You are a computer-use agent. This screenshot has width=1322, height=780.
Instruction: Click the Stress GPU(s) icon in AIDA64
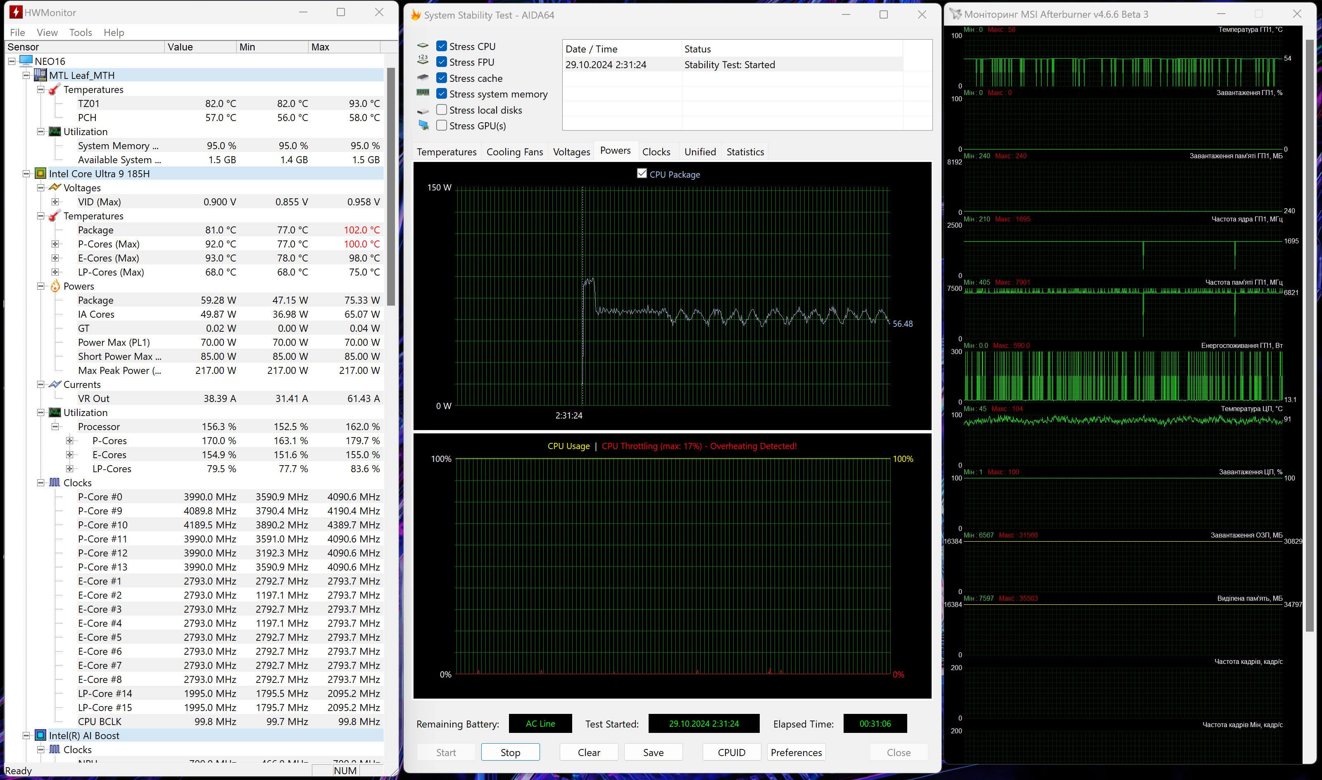pos(423,125)
